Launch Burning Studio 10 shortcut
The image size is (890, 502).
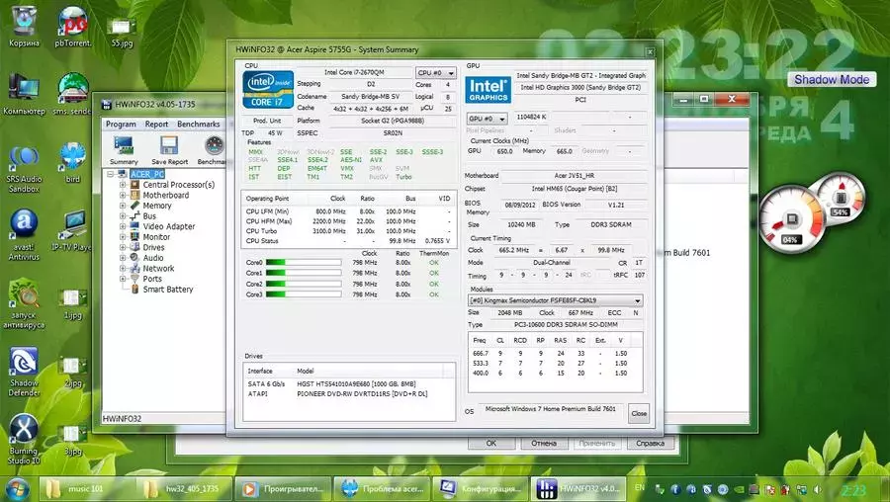click(x=24, y=440)
